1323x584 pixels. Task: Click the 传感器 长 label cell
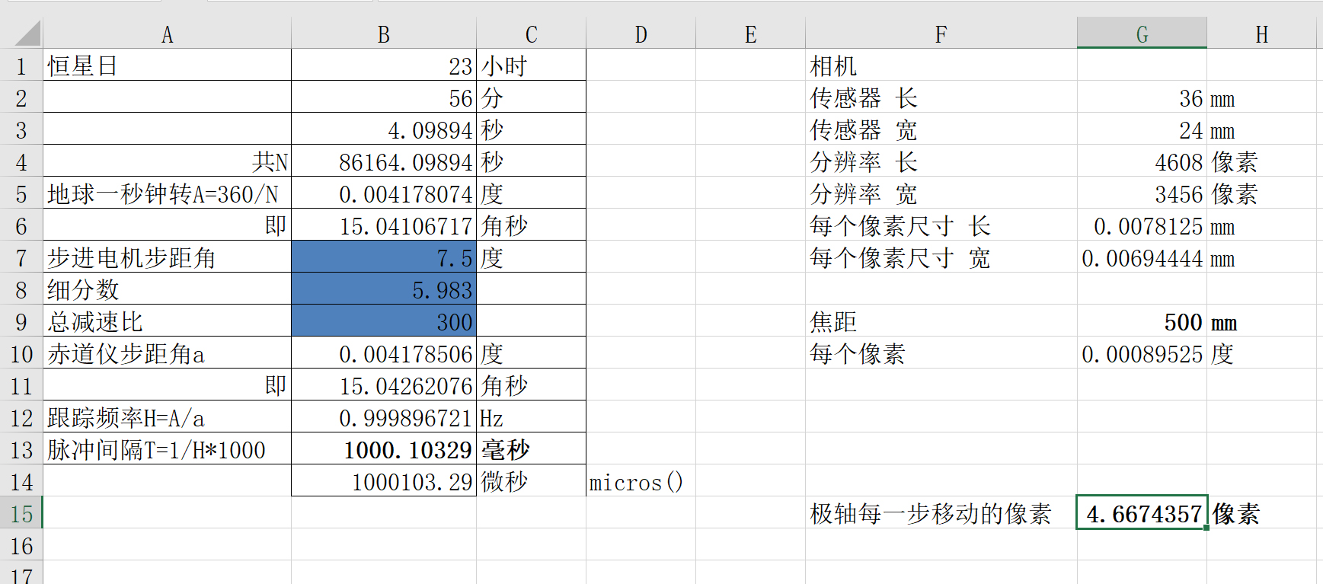(x=941, y=97)
